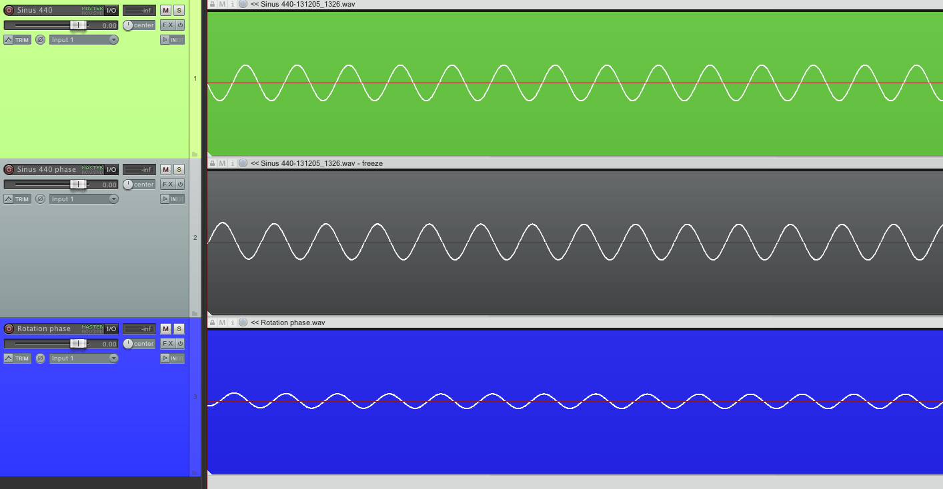Mute the Rotation phase track
The height and width of the screenshot is (489, 943).
[x=165, y=328]
